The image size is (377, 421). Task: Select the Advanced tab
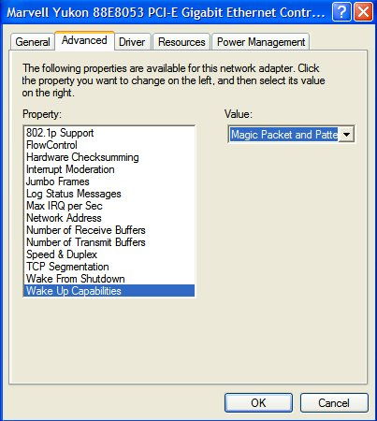(84, 40)
